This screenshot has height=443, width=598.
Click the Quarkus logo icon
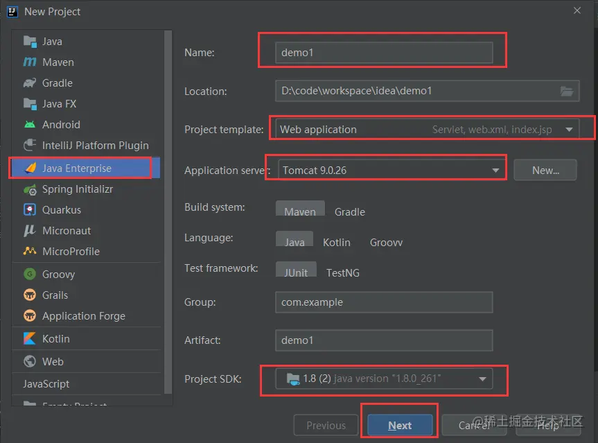pyautogui.click(x=30, y=210)
